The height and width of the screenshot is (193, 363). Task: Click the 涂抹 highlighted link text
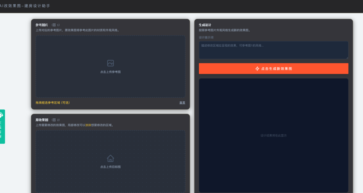(x=88, y=125)
